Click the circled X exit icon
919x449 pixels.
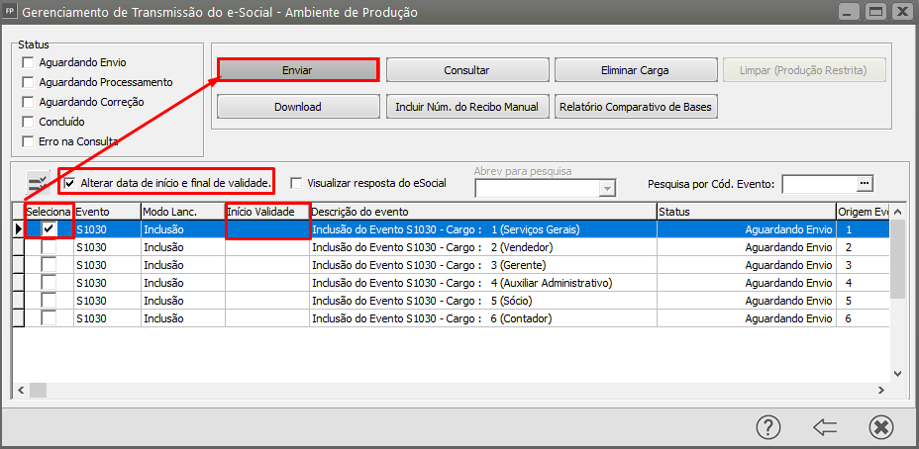[x=880, y=427]
